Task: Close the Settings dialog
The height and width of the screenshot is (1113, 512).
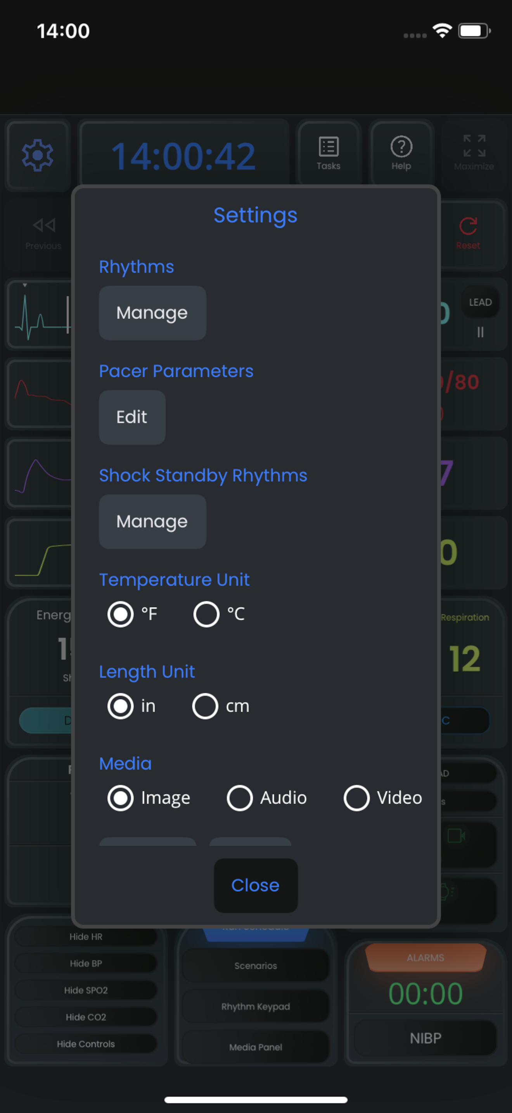Action: pyautogui.click(x=256, y=885)
